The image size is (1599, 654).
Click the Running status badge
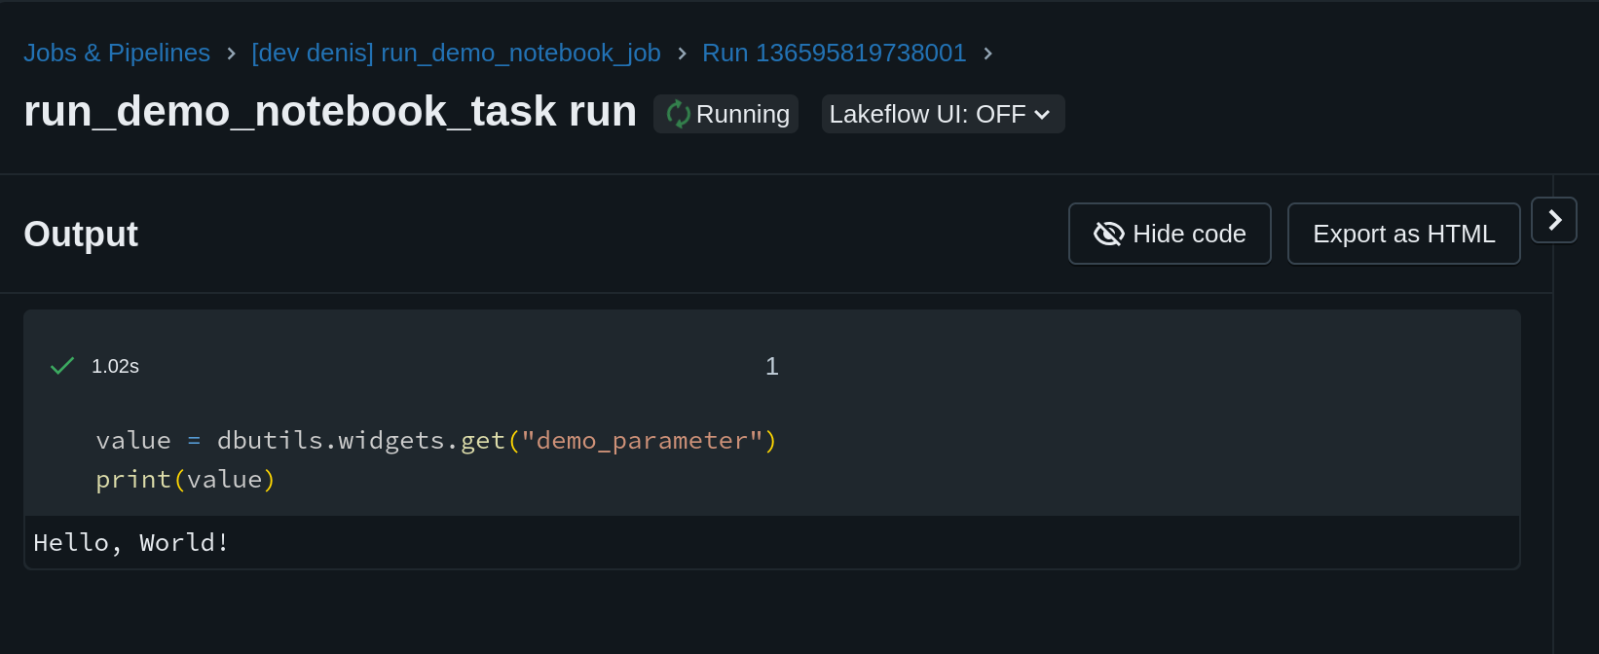[x=725, y=114]
